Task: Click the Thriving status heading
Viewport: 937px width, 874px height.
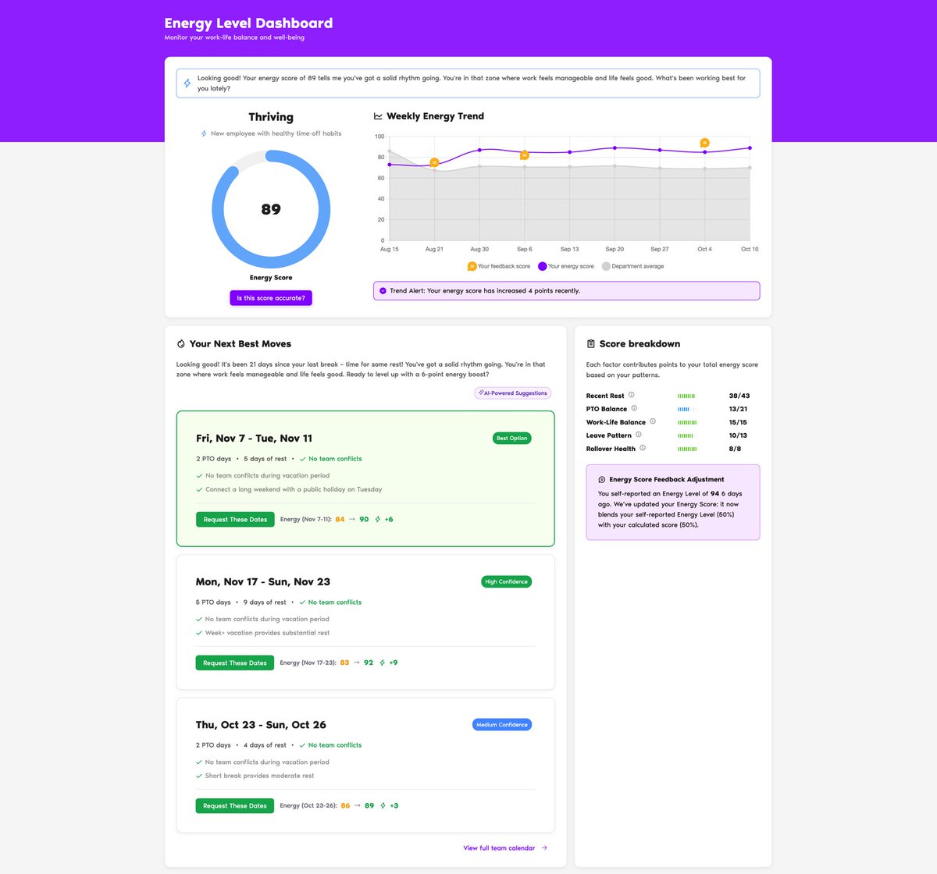Action: click(x=271, y=117)
